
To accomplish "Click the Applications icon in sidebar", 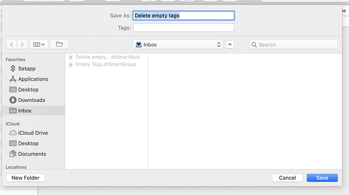I will click(13, 79).
